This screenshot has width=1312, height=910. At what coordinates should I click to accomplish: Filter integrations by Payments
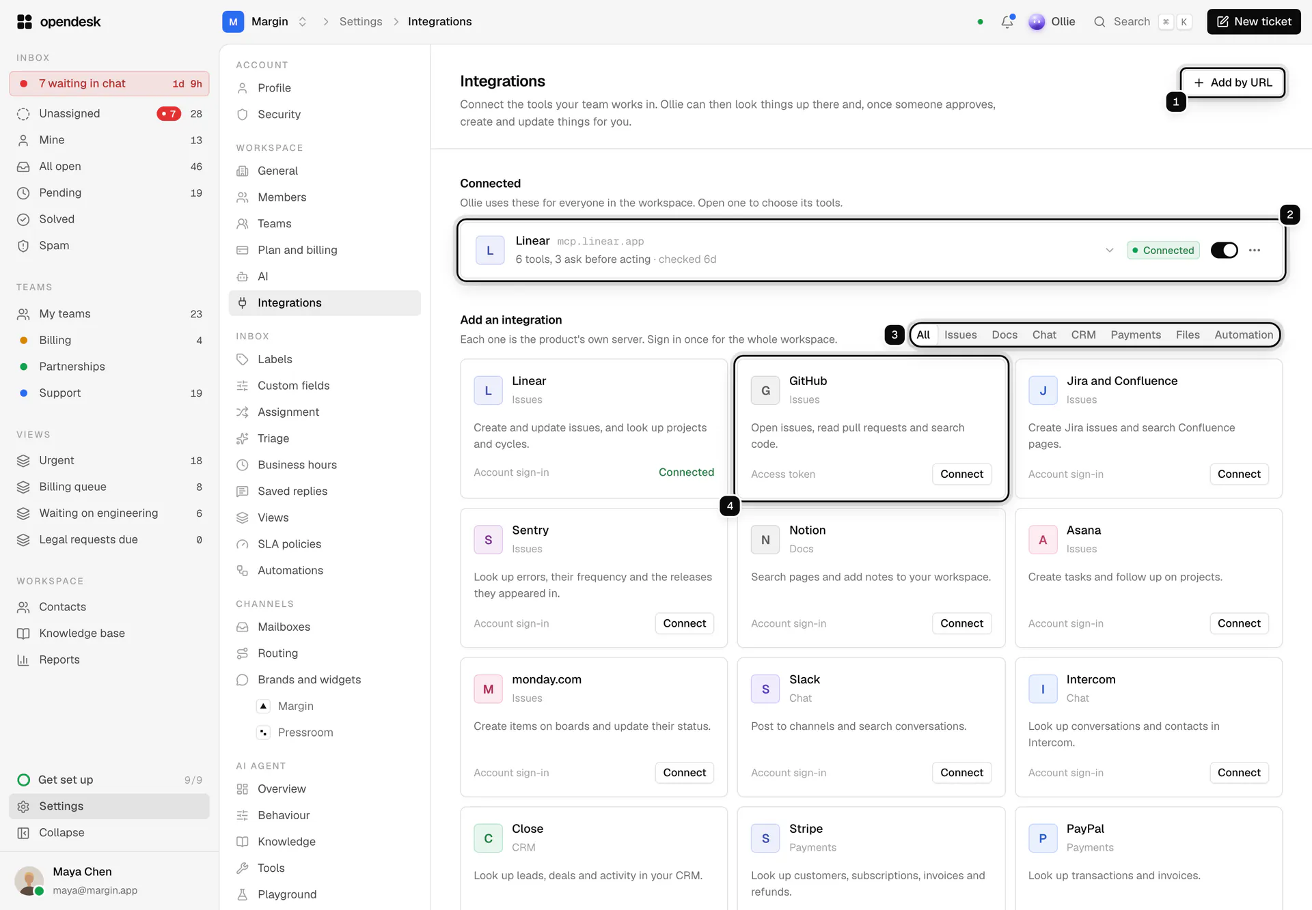1136,335
